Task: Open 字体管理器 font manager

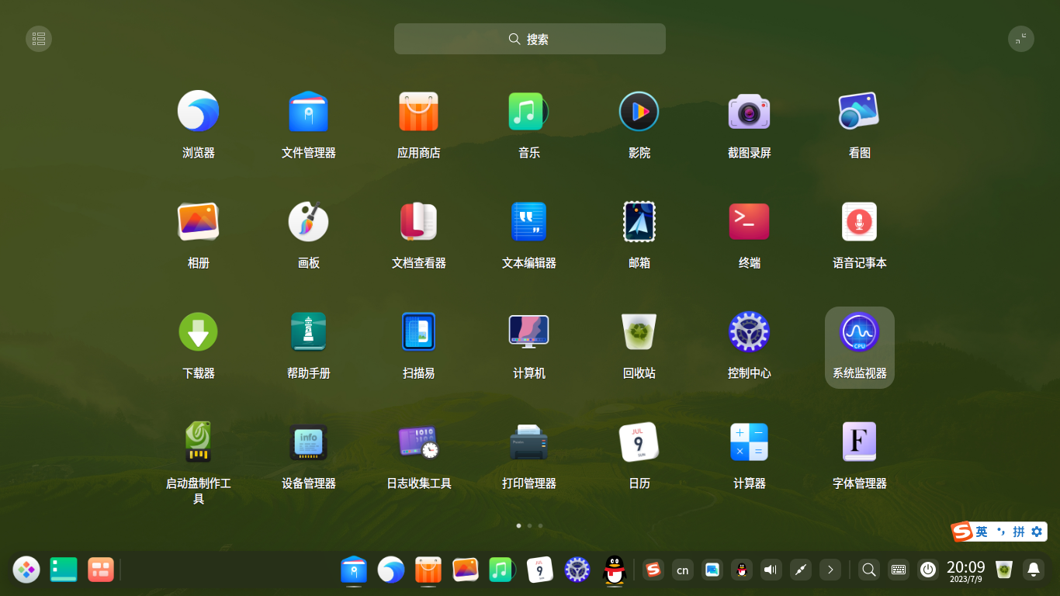Action: [859, 442]
